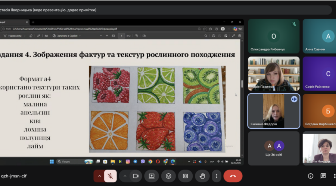
Task: Select Анна Савчин participant tile
Action: click(319, 36)
